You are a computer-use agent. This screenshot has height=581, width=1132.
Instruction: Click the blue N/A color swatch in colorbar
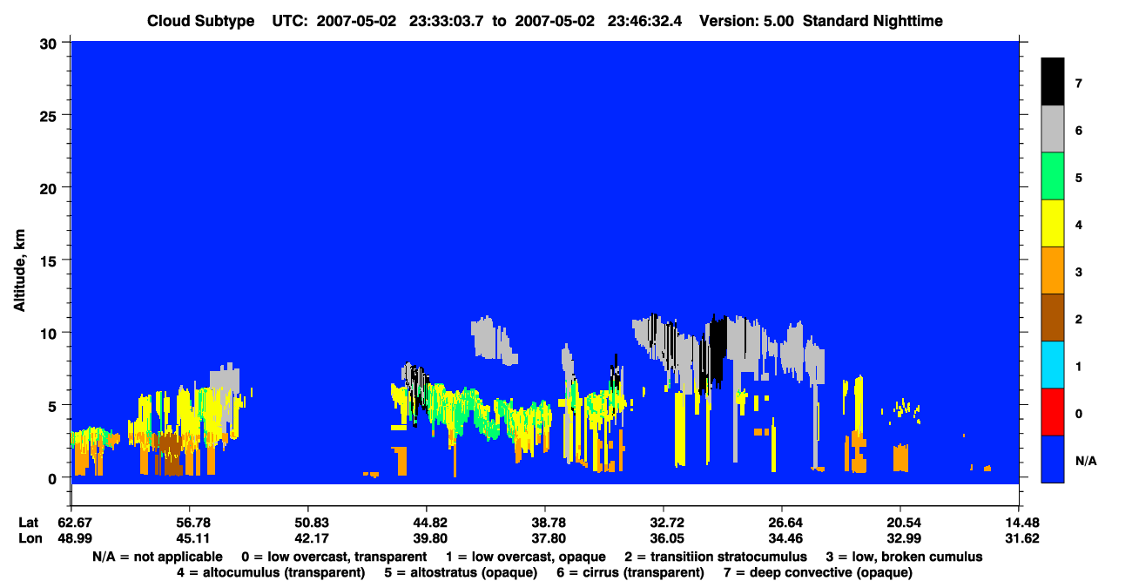(x=1053, y=459)
